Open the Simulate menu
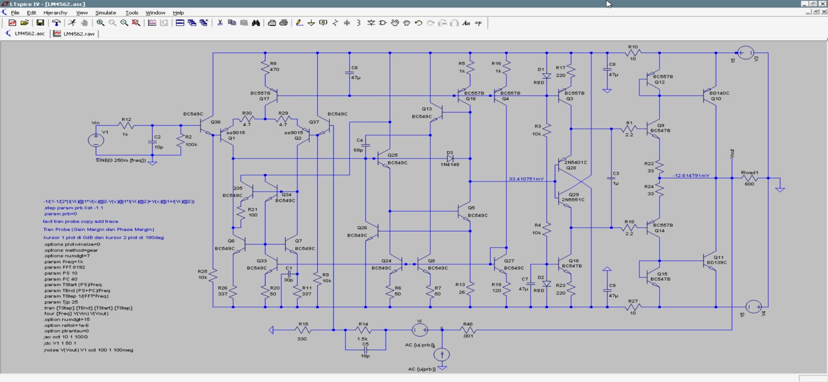The height and width of the screenshot is (382, 828). (106, 13)
